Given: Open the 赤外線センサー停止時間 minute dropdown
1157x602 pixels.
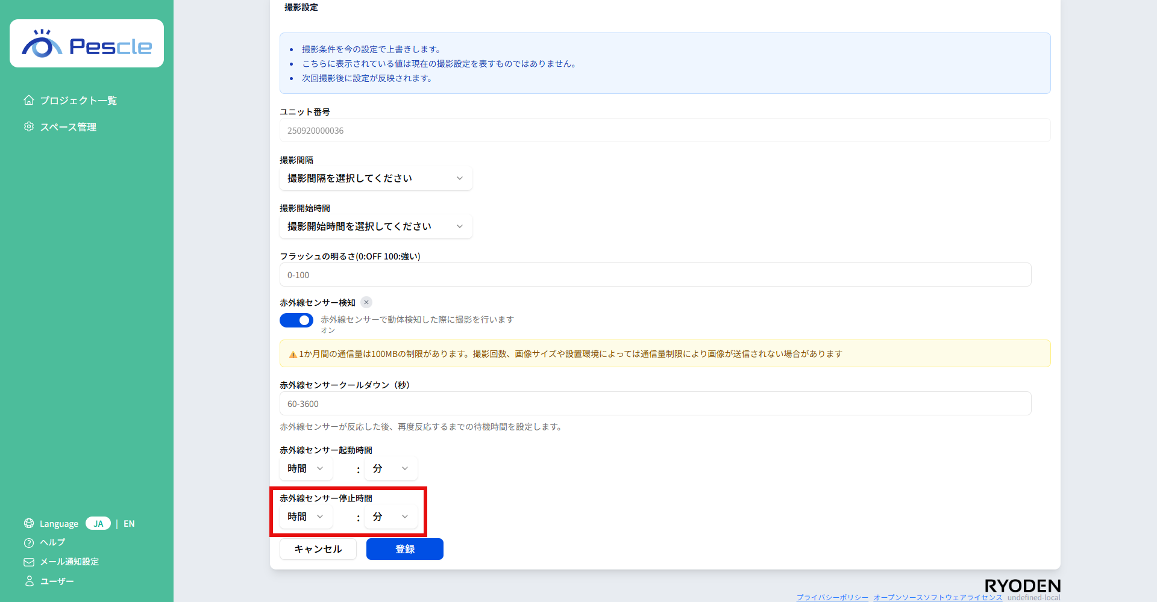Looking at the screenshot, I should [391, 517].
